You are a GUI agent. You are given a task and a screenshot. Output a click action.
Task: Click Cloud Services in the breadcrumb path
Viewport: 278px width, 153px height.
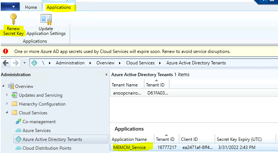[140, 63]
